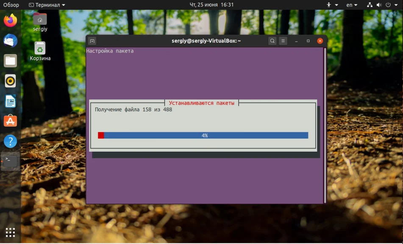403x244 pixels.
Task: Click the sergiy@sergiy-VirtualBox window title
Action: click(x=206, y=41)
